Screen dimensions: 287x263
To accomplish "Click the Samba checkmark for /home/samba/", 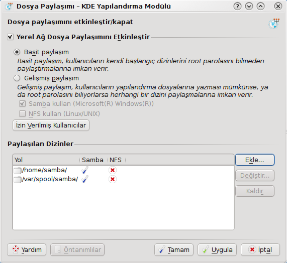I will [85, 170].
